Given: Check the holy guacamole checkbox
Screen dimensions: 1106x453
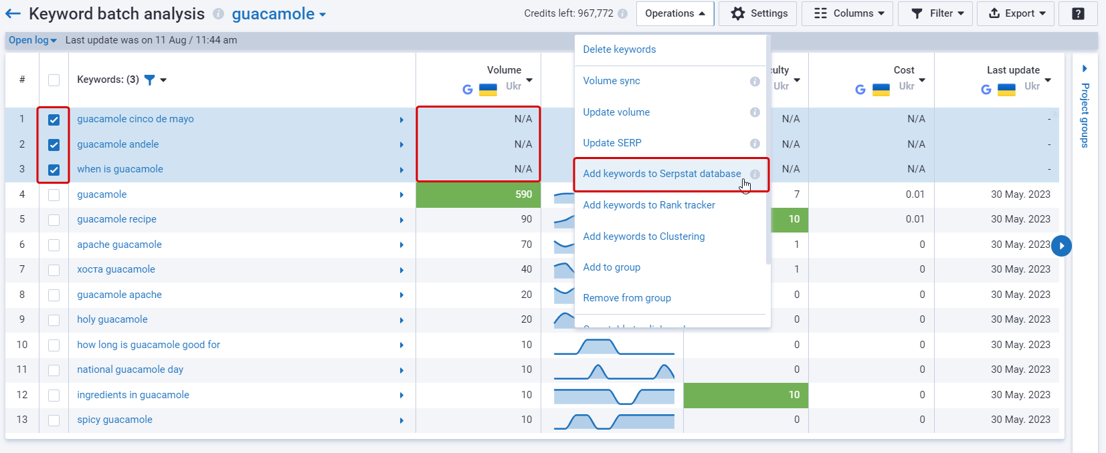Looking at the screenshot, I should pos(54,320).
